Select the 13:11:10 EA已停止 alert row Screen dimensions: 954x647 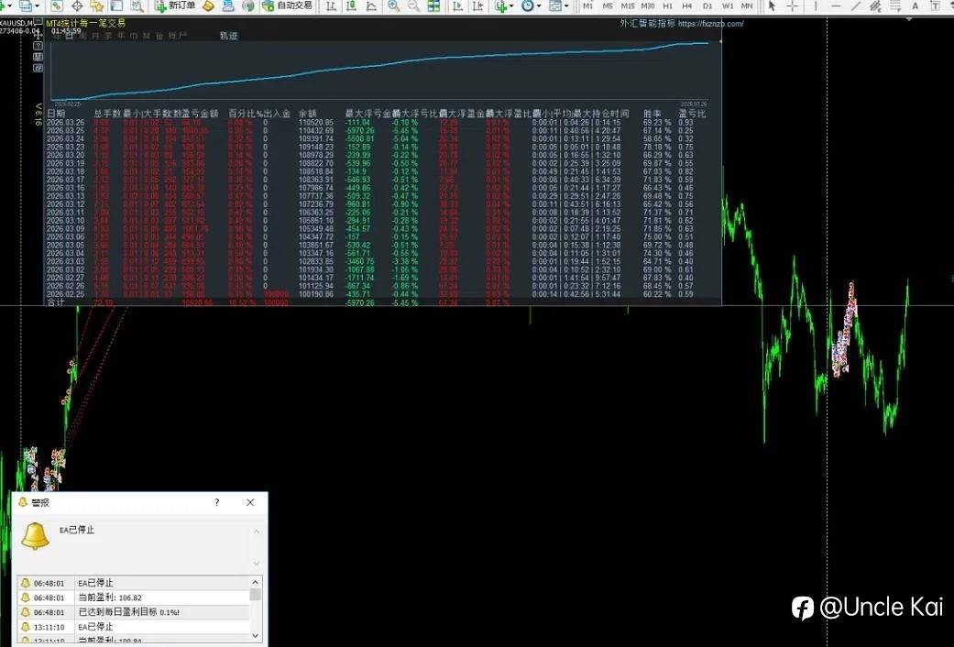click(133, 626)
